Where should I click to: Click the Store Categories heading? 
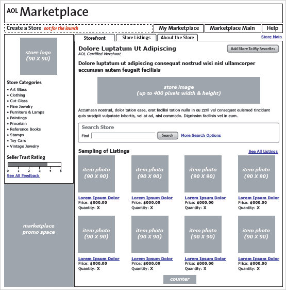24,83
